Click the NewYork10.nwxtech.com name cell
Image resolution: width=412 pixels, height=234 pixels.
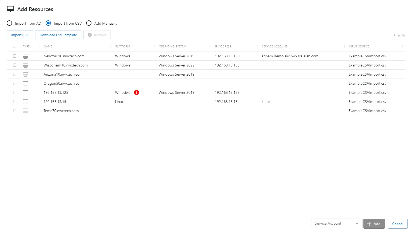point(64,56)
